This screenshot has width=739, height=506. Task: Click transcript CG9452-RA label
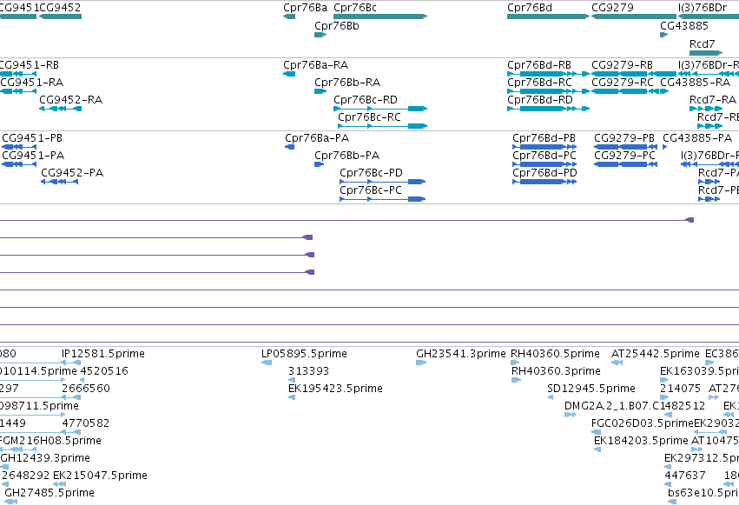70,100
